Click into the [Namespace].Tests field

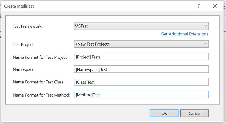point(141,69)
